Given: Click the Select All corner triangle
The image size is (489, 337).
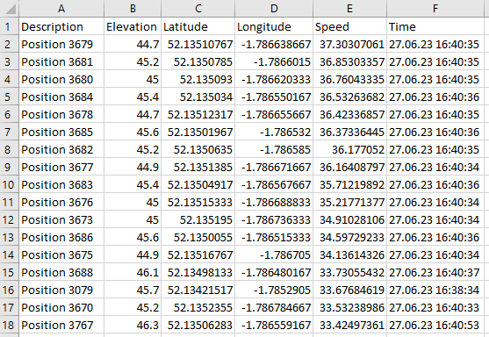Looking at the screenshot, I should click(x=11, y=9).
